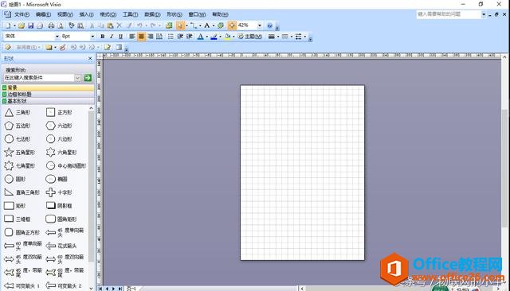Select the 正方形 square shape
510x291 pixels.
[59, 112]
